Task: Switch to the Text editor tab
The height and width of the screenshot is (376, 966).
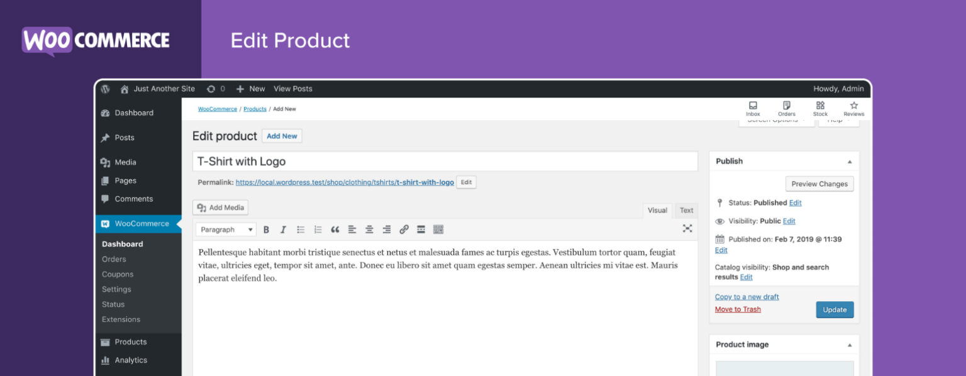Action: pyautogui.click(x=686, y=210)
